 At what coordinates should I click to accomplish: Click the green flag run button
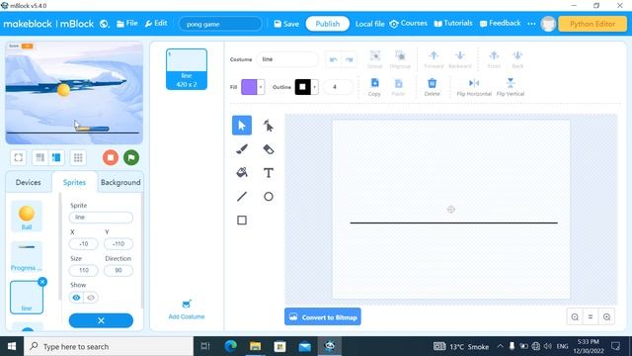(x=131, y=157)
